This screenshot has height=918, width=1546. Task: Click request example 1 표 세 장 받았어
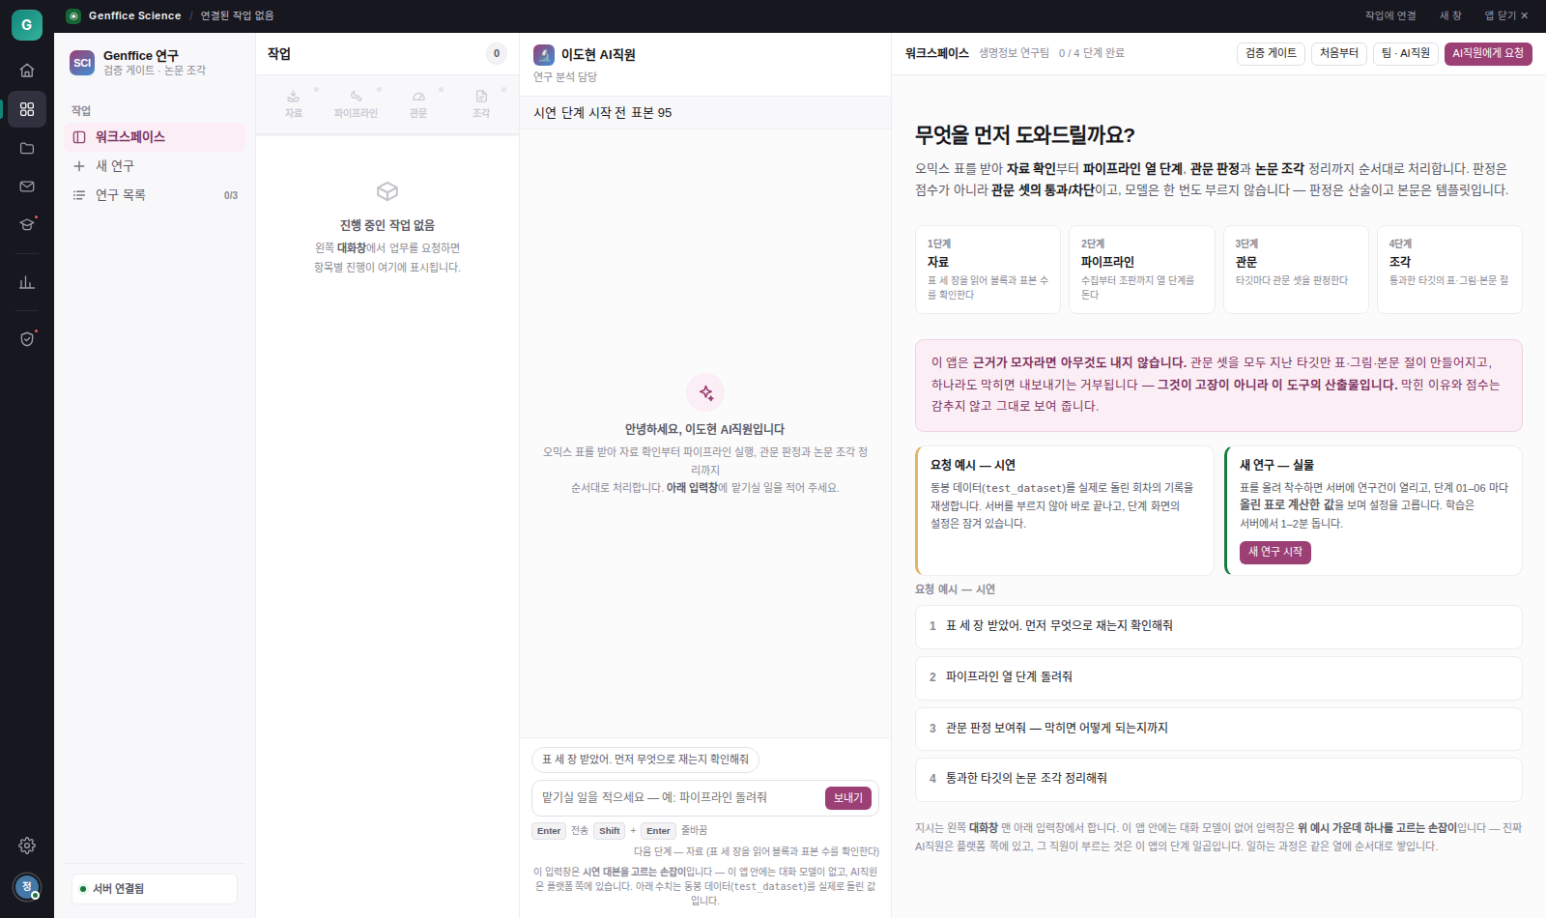[1218, 627]
